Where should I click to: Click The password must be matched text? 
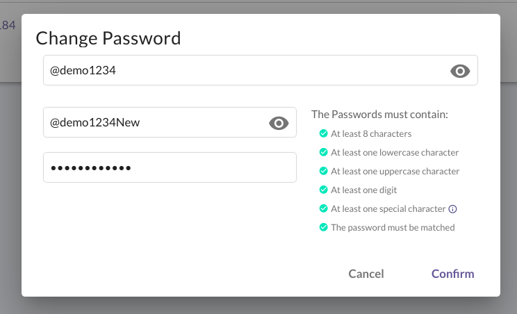[393, 227]
